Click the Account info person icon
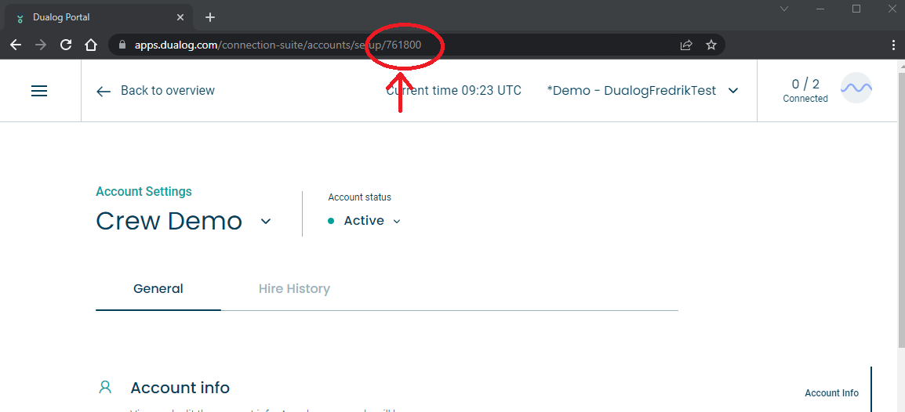The image size is (905, 412). tap(105, 387)
